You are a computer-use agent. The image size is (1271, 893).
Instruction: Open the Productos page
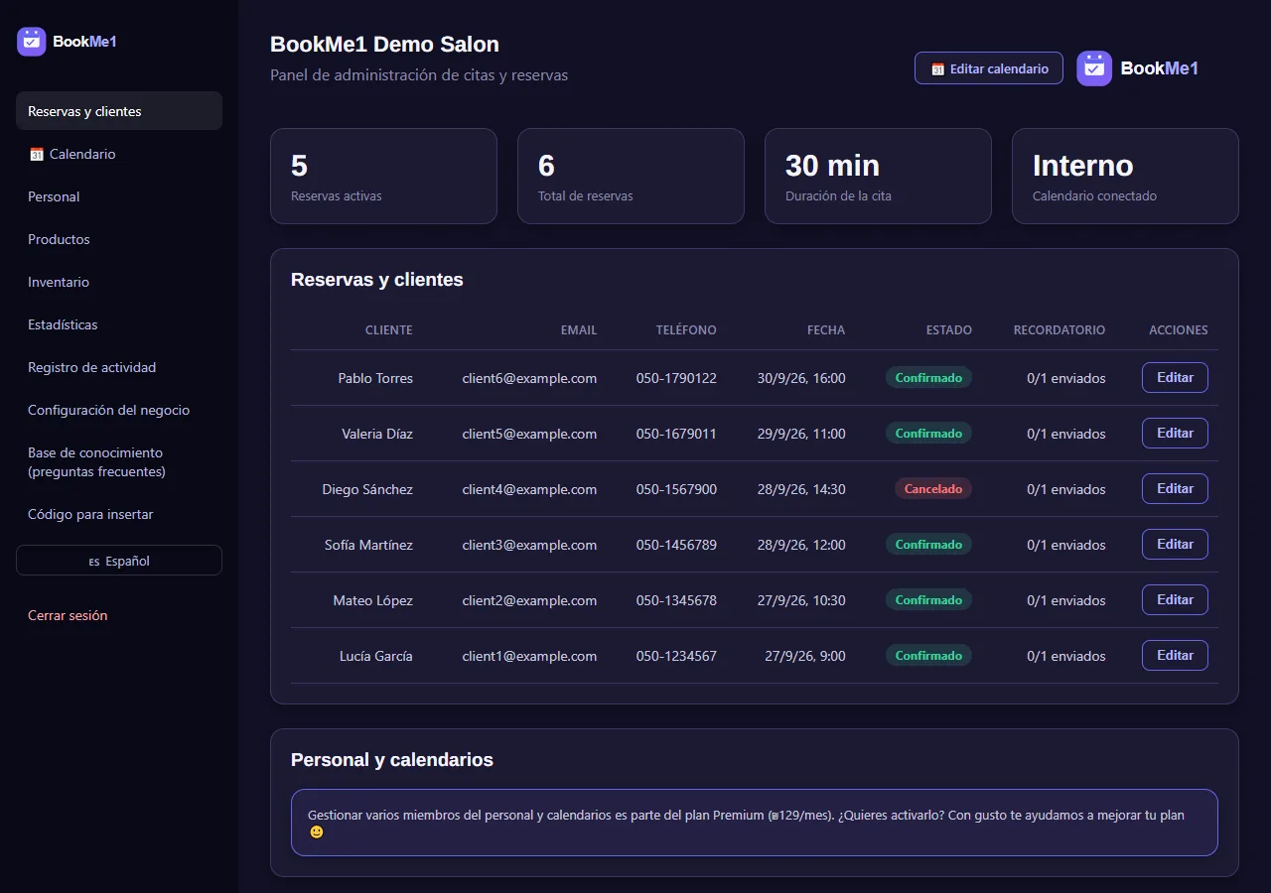tap(119, 239)
